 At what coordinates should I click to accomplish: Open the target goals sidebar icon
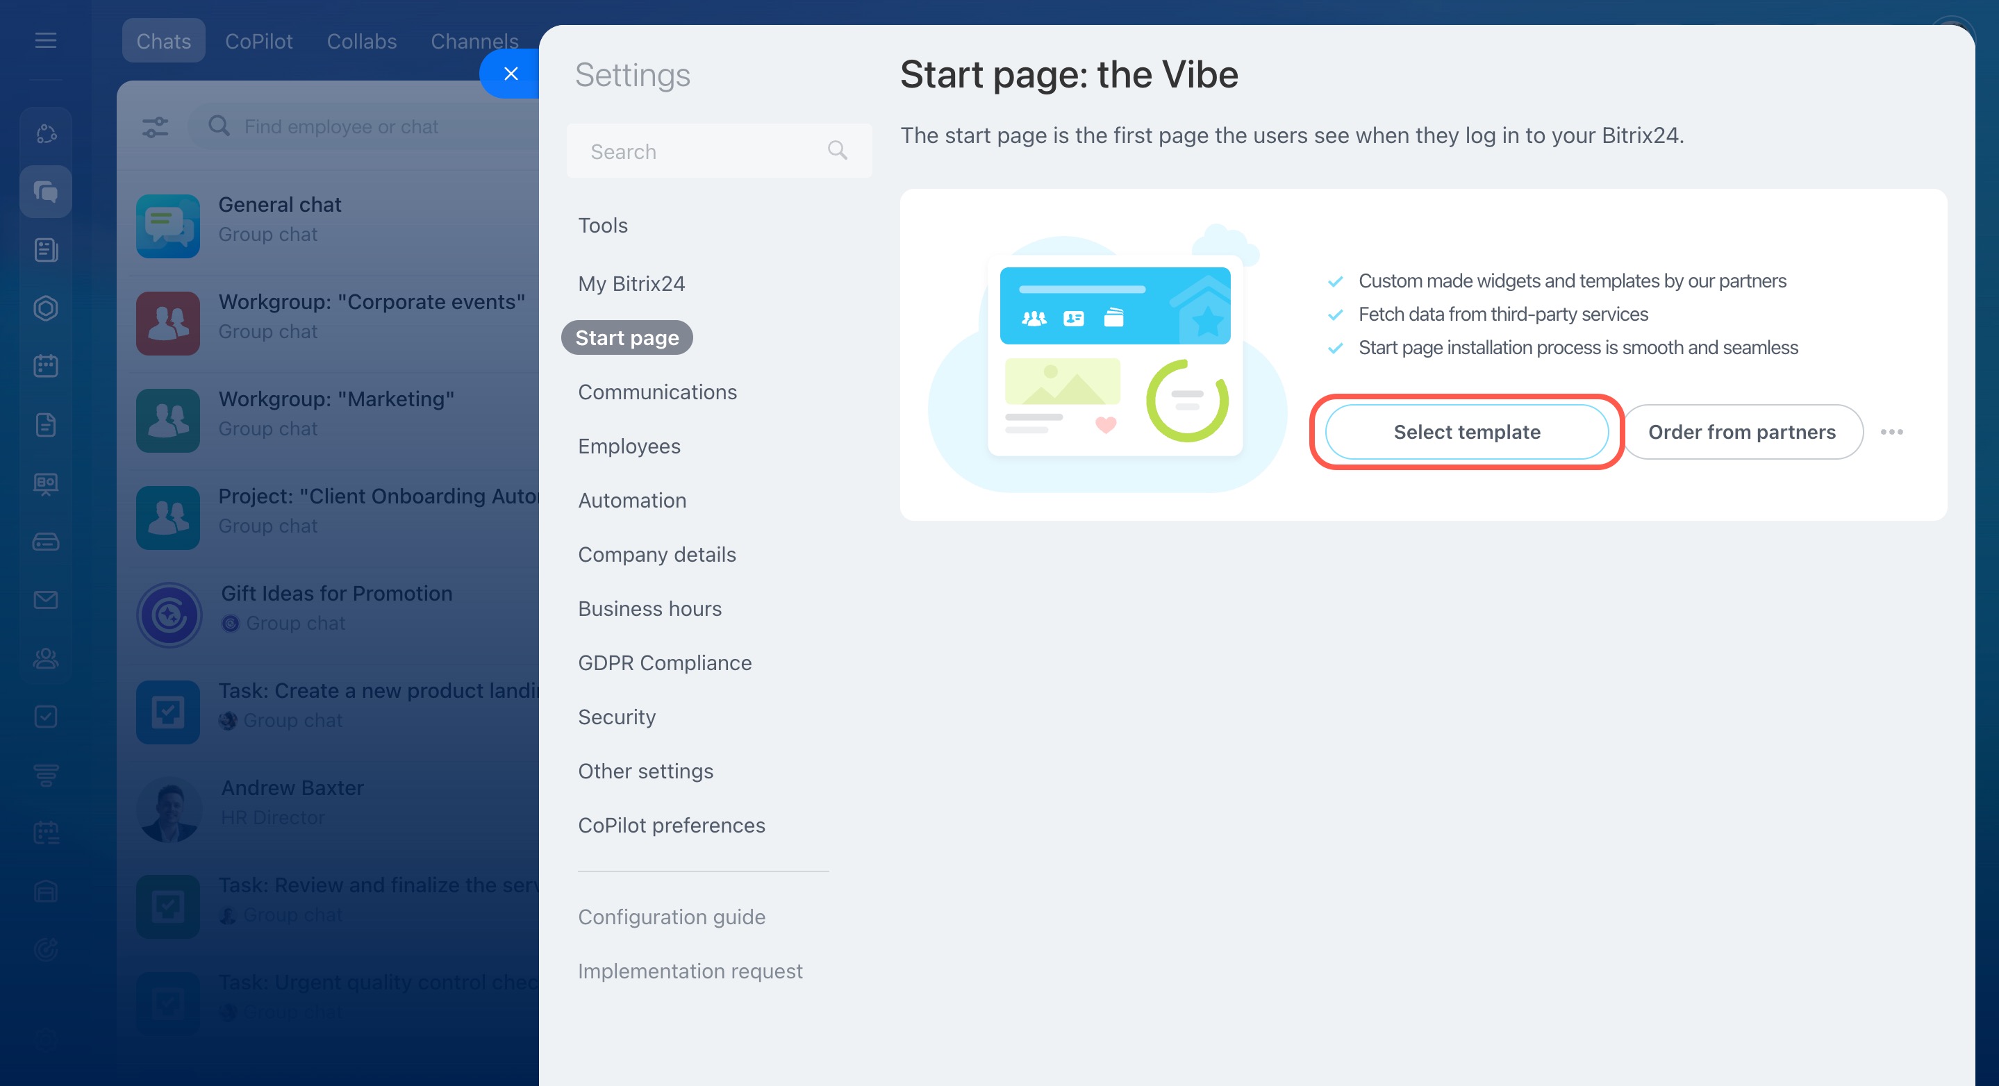pos(46,949)
